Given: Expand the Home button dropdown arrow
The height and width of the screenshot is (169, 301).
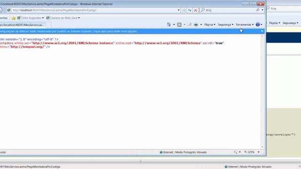Looking at the screenshot, I should 174,24.
